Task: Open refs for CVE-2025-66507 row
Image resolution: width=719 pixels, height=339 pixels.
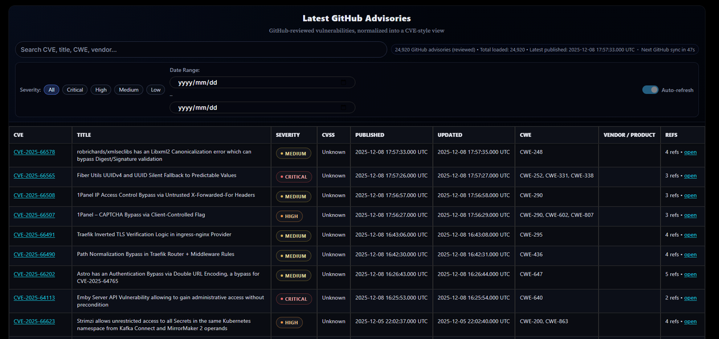Action: tap(690, 215)
